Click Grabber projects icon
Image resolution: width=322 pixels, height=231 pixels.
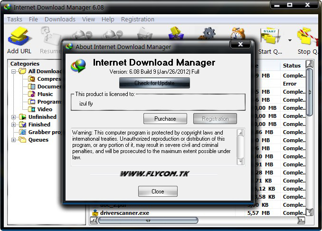point(23,132)
